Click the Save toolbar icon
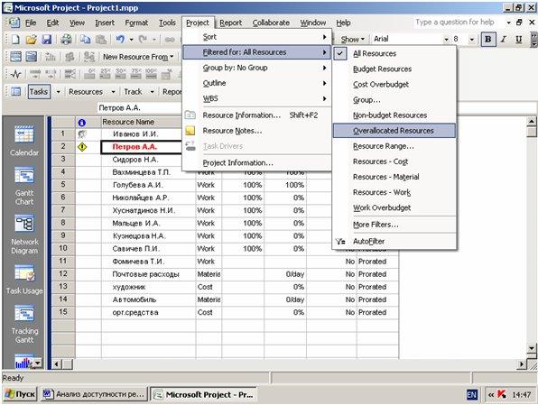Viewport: 538px width, 405px height. click(46, 39)
